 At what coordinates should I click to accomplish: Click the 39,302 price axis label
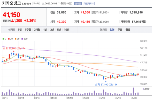(144, 77)
